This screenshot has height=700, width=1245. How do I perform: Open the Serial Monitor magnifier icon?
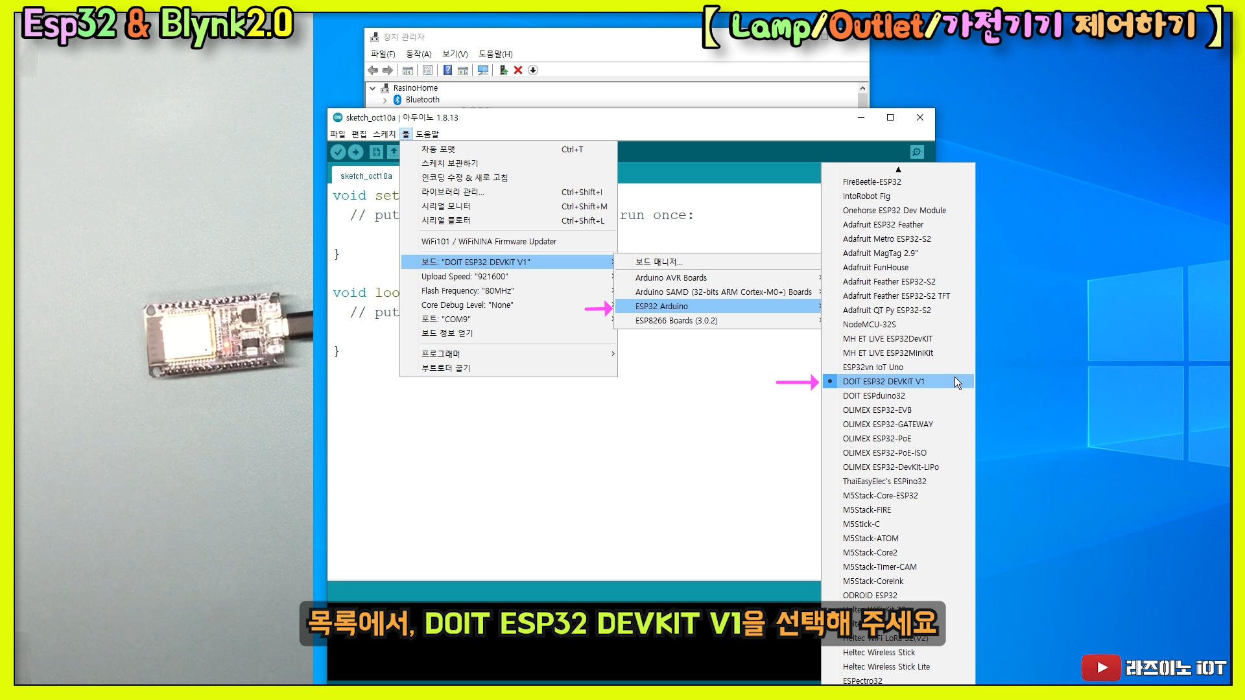[917, 152]
